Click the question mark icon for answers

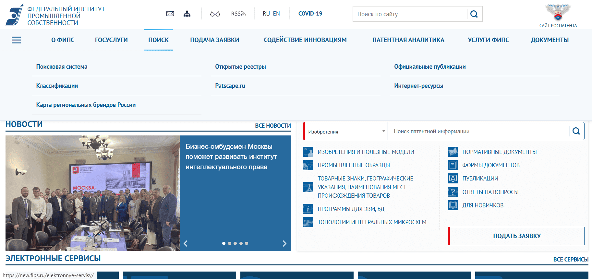pyautogui.click(x=453, y=192)
